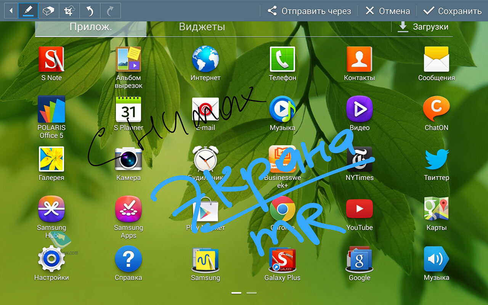Screen dimensions: 488x305
Task: Open the Galaxy Plus app
Action: 283,264
